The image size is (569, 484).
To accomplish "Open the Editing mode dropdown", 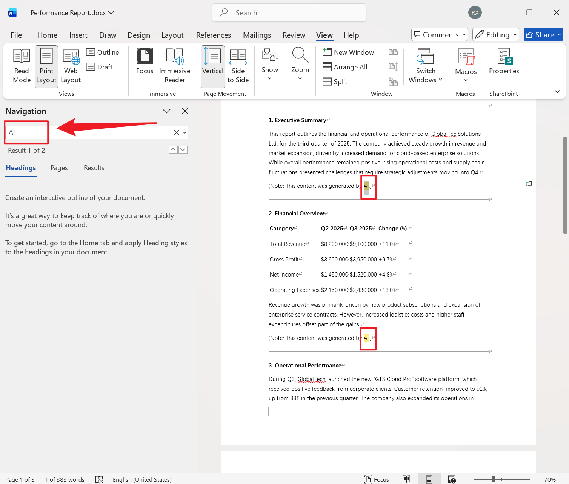I will click(x=496, y=35).
